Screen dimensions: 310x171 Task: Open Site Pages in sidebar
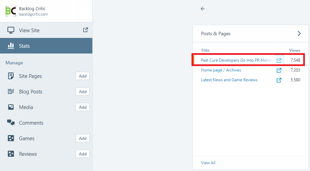(x=30, y=76)
